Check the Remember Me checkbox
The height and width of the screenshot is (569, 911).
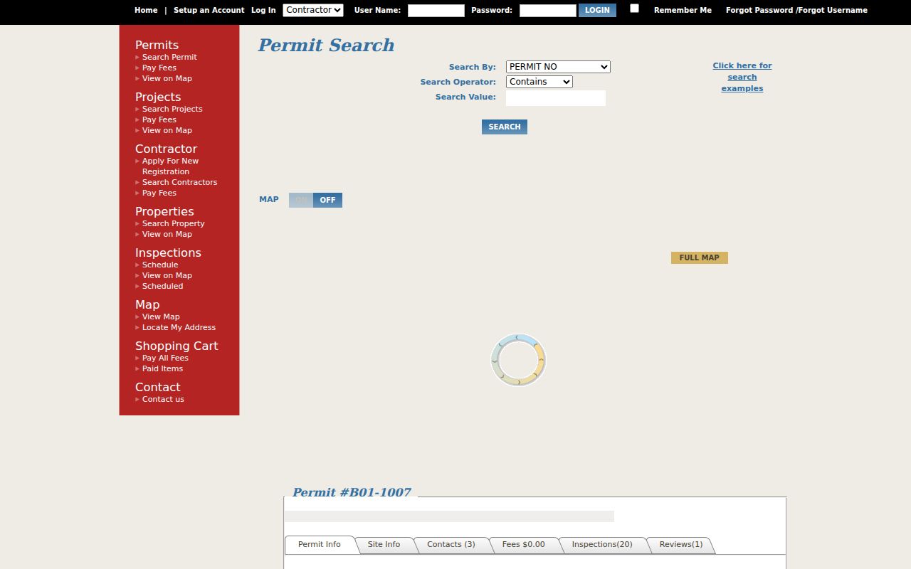[x=634, y=9]
